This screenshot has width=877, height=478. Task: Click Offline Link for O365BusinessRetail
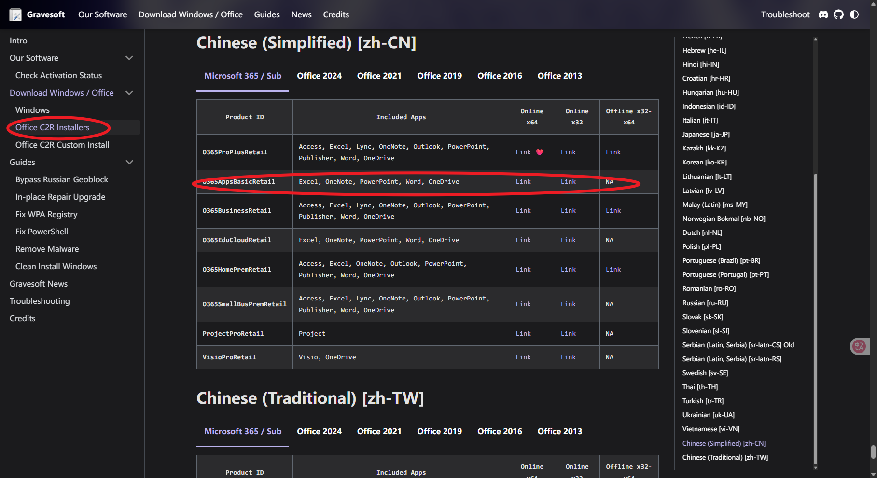click(613, 211)
